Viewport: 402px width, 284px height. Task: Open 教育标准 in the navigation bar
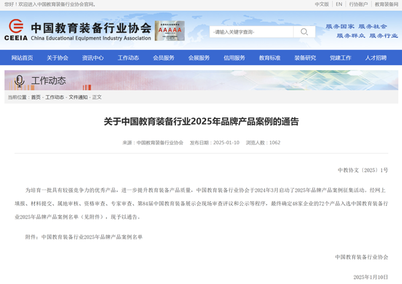point(269,57)
